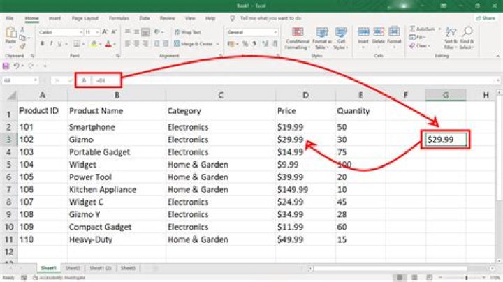
Task: Open the File menu
Action: pos(10,18)
